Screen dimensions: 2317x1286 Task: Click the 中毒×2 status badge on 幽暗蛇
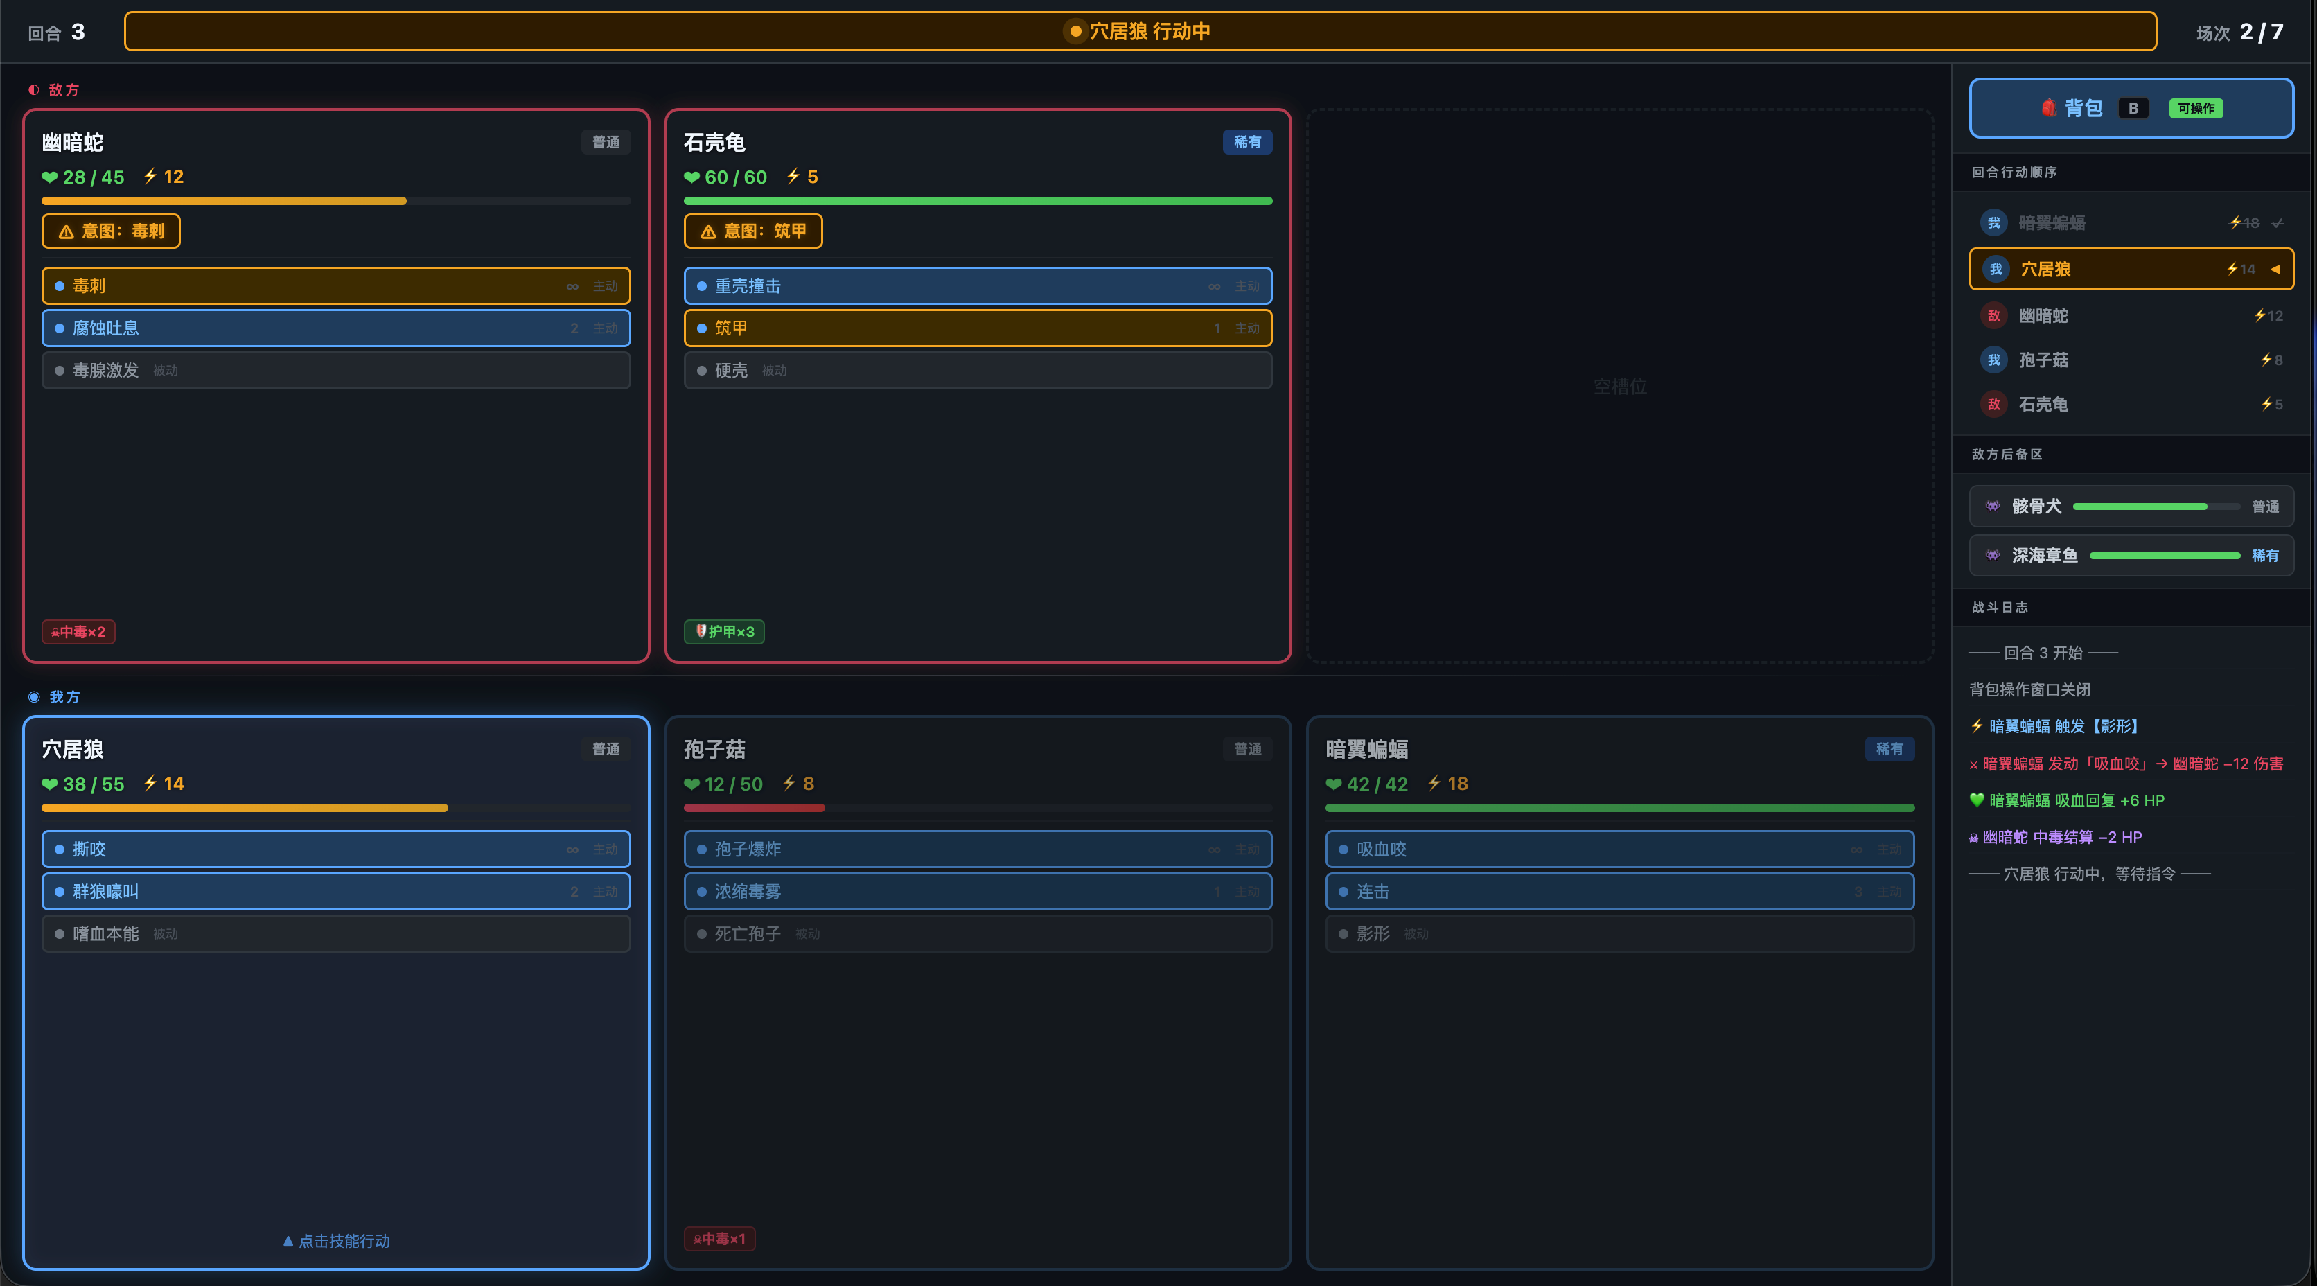(78, 631)
